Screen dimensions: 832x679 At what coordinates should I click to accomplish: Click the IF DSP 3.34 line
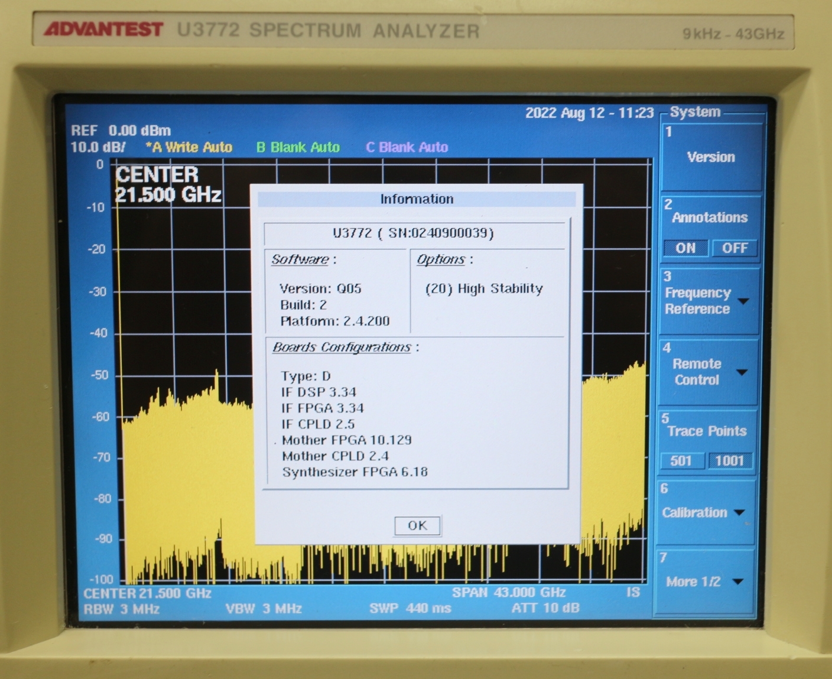319,392
